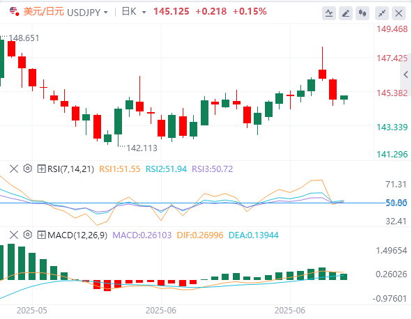Click the 71.31 RSI axis label

pyautogui.click(x=396, y=185)
